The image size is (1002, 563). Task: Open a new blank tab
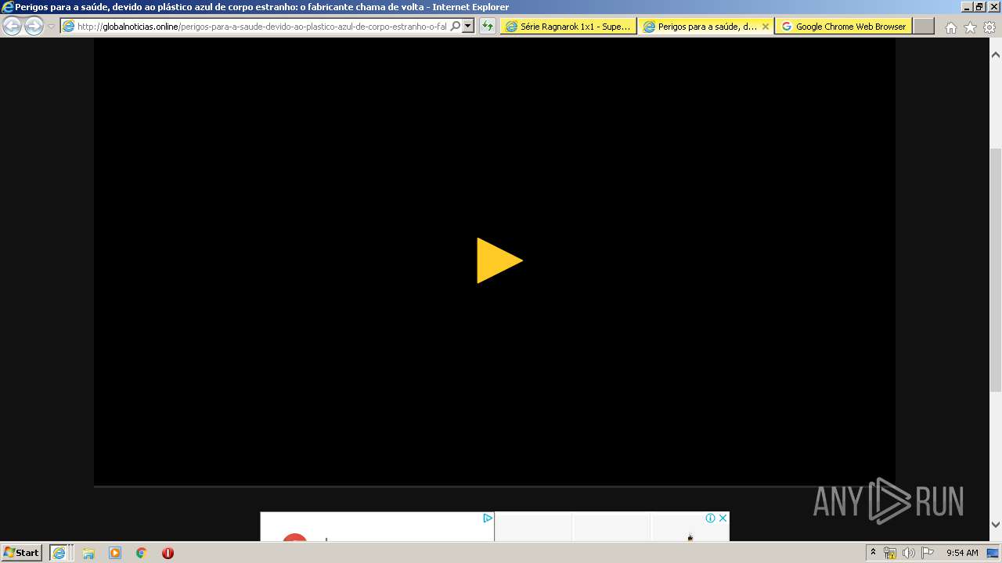(x=924, y=26)
